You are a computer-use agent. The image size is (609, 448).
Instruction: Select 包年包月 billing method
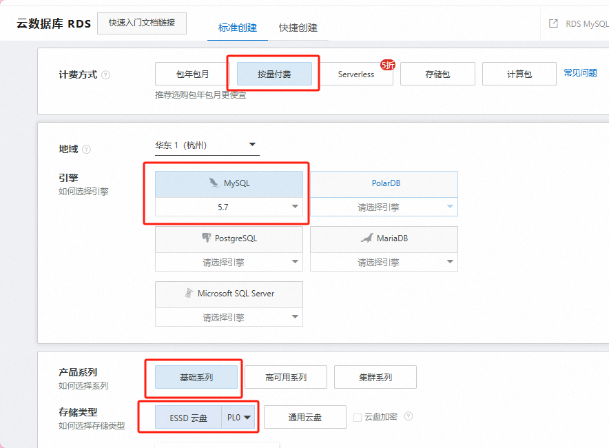(193, 74)
